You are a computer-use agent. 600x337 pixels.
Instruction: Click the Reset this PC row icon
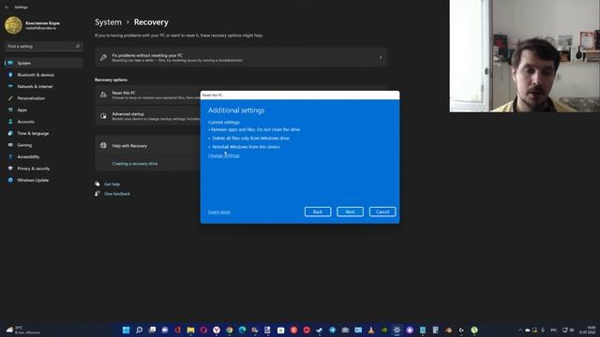click(103, 95)
